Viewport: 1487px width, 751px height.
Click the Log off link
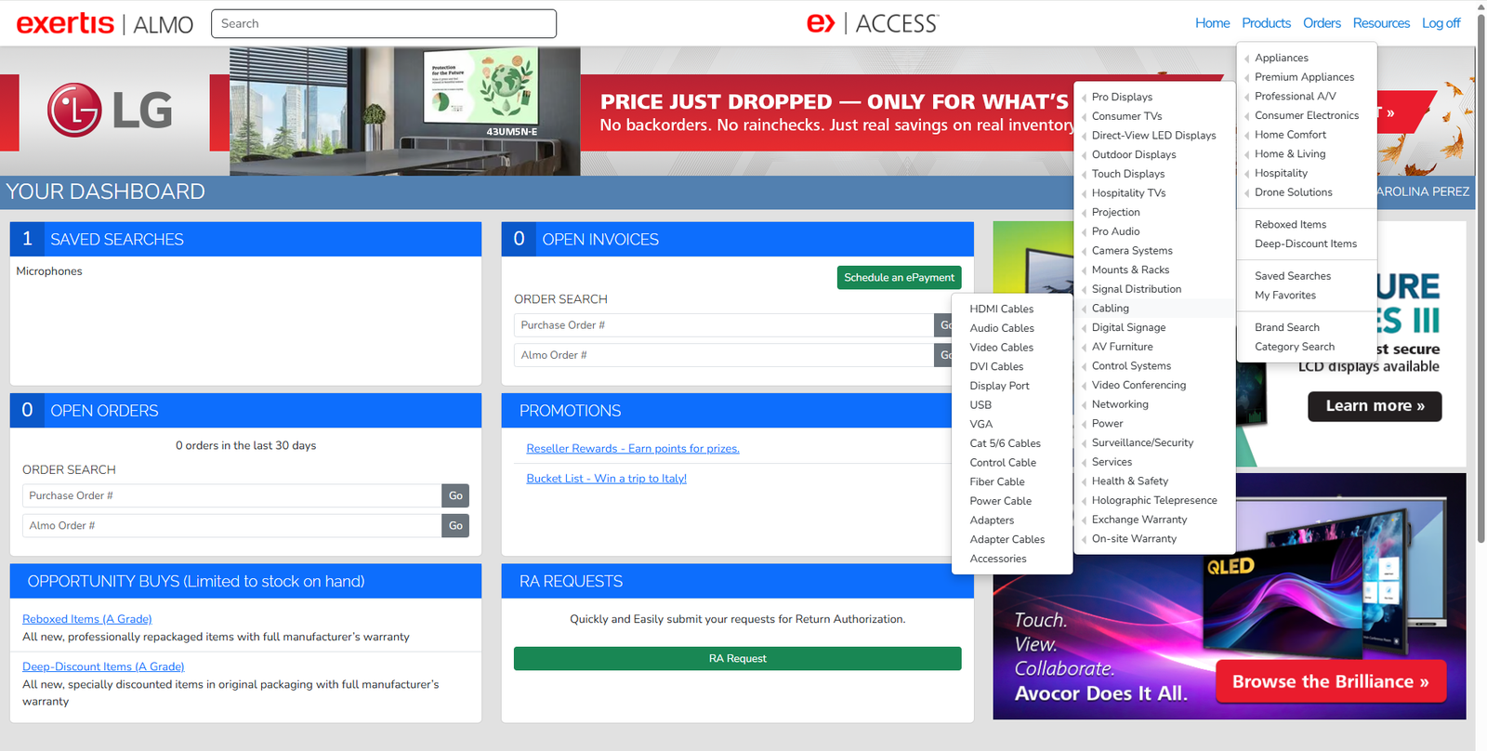point(1441,23)
